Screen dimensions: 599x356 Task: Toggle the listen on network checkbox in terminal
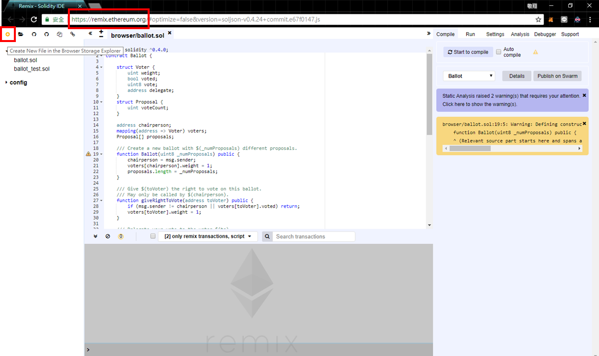click(x=153, y=236)
